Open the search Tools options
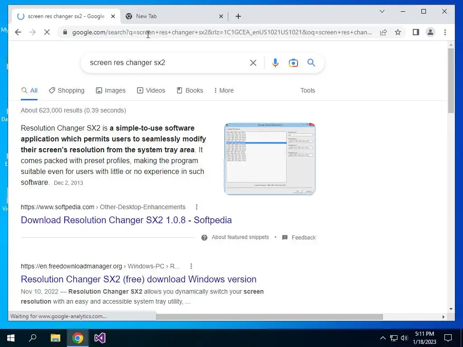The height and width of the screenshot is (347, 463). tap(307, 90)
